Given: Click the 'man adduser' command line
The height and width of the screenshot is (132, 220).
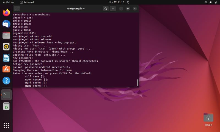Looking at the screenshot, I should pos(32,39).
